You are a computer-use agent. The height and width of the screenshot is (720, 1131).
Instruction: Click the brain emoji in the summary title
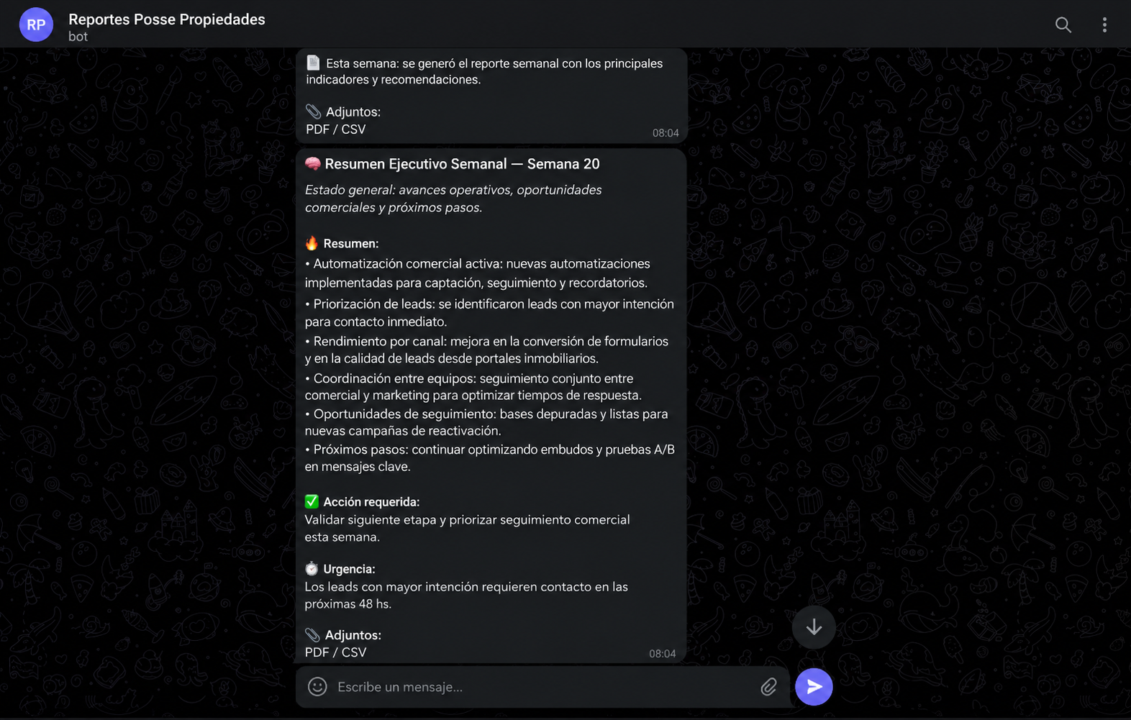pos(313,164)
